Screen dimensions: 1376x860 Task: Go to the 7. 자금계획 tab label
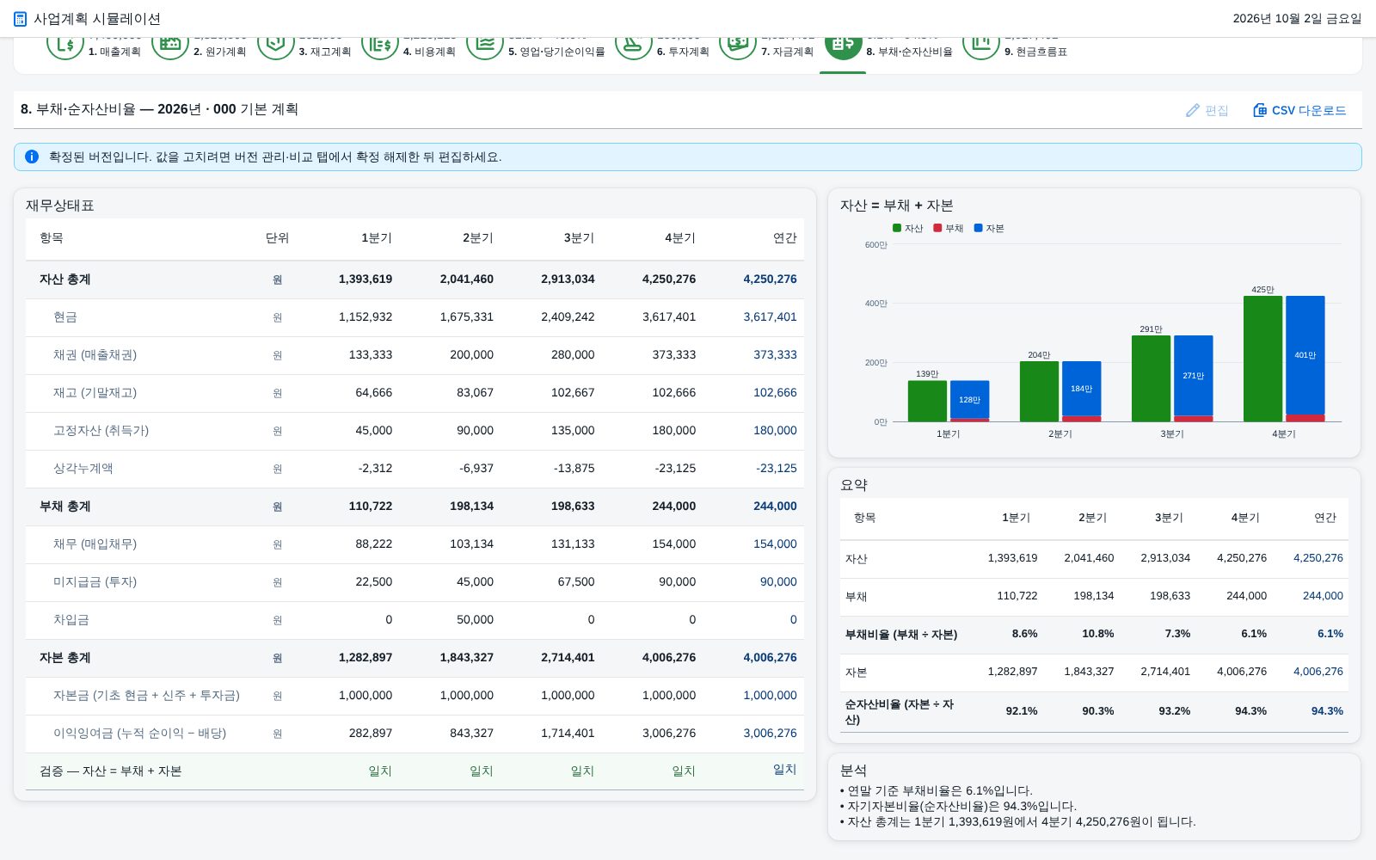pos(787,52)
